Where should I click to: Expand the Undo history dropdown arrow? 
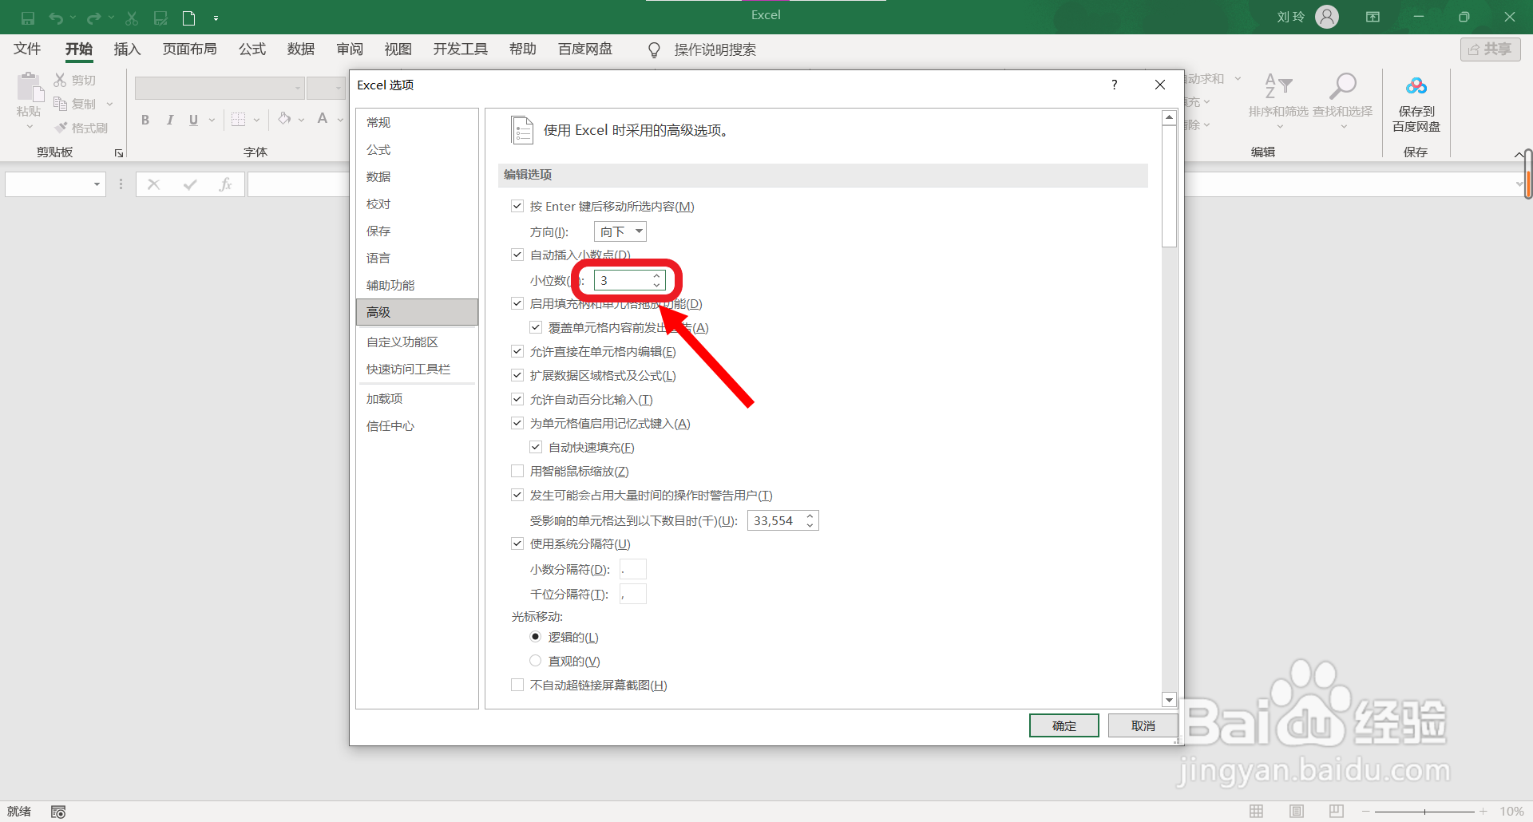73,18
